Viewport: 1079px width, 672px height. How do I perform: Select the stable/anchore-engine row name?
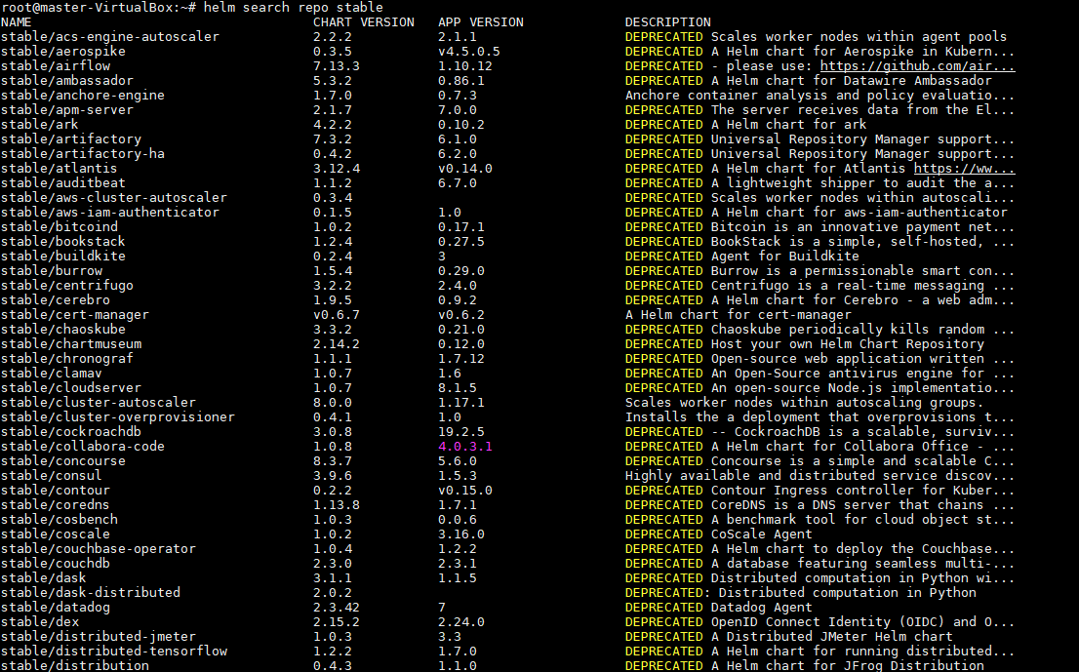[83, 96]
